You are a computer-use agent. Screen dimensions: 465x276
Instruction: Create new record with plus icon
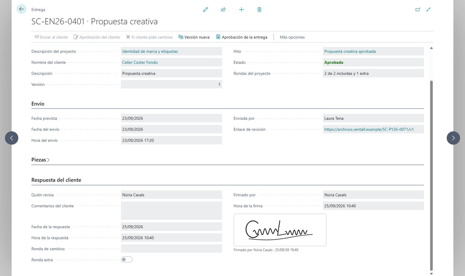point(241,10)
